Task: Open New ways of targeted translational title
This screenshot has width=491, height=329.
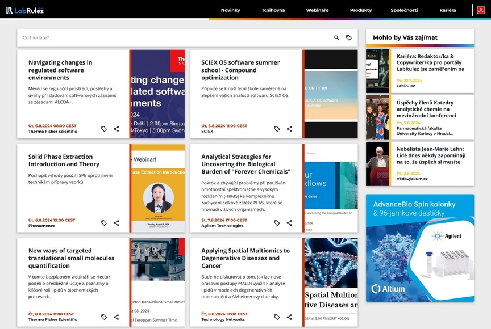Action: tap(71, 258)
